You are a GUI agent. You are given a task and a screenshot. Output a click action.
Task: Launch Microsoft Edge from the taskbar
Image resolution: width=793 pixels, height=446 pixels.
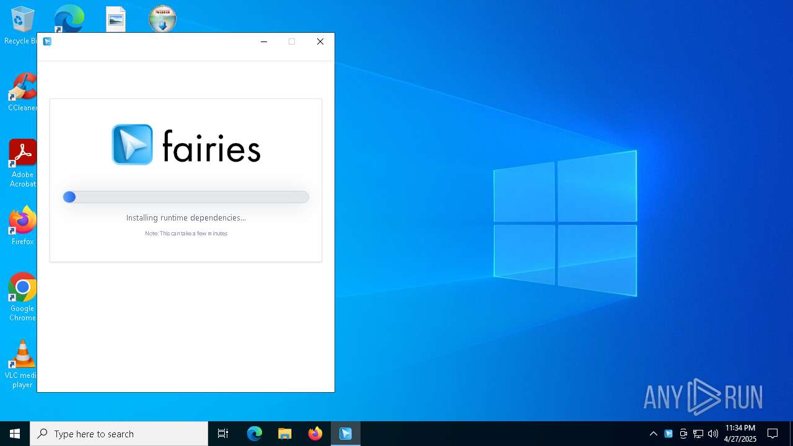[x=255, y=434]
